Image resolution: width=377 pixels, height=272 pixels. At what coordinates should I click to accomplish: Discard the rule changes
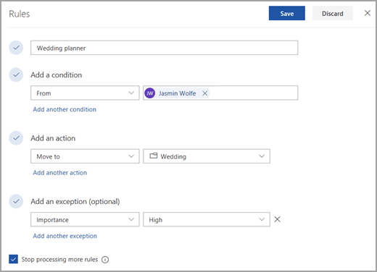click(333, 13)
